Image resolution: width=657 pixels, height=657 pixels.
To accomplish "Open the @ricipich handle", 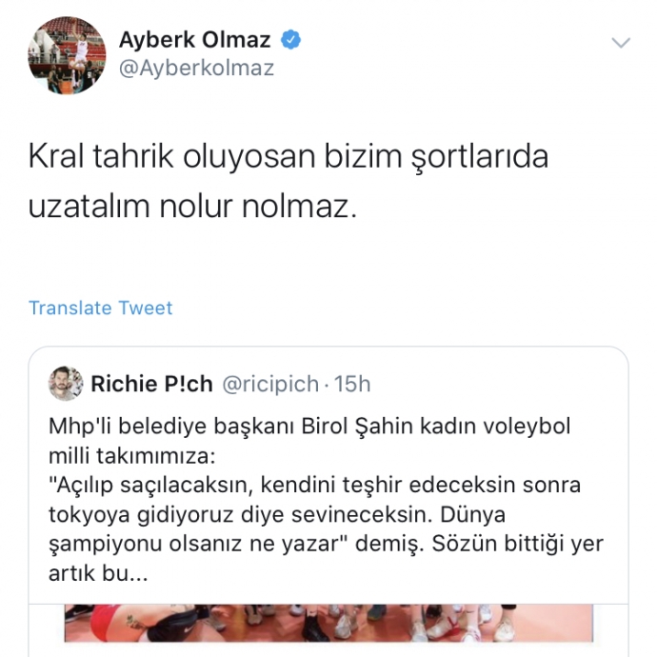I will (x=270, y=385).
